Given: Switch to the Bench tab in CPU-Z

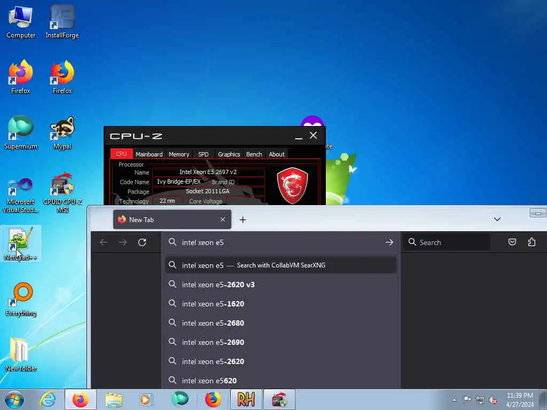Looking at the screenshot, I should pos(254,154).
